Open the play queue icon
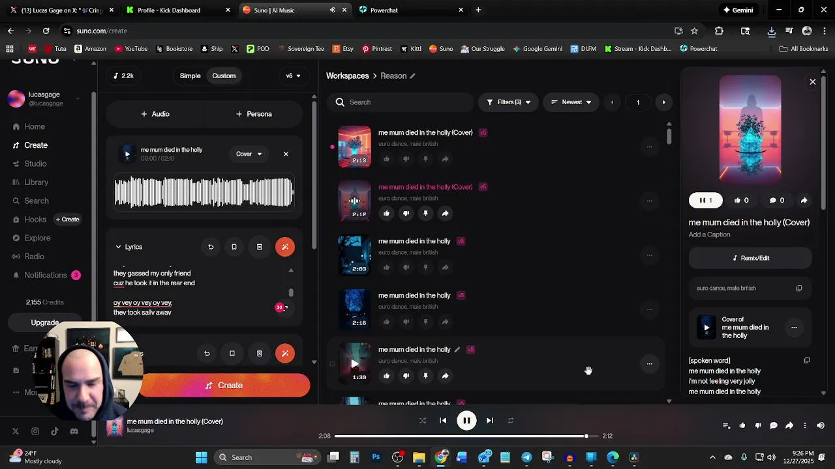 point(726,425)
